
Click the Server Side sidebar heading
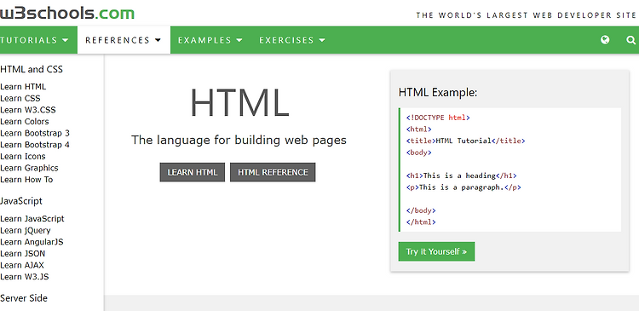24,298
